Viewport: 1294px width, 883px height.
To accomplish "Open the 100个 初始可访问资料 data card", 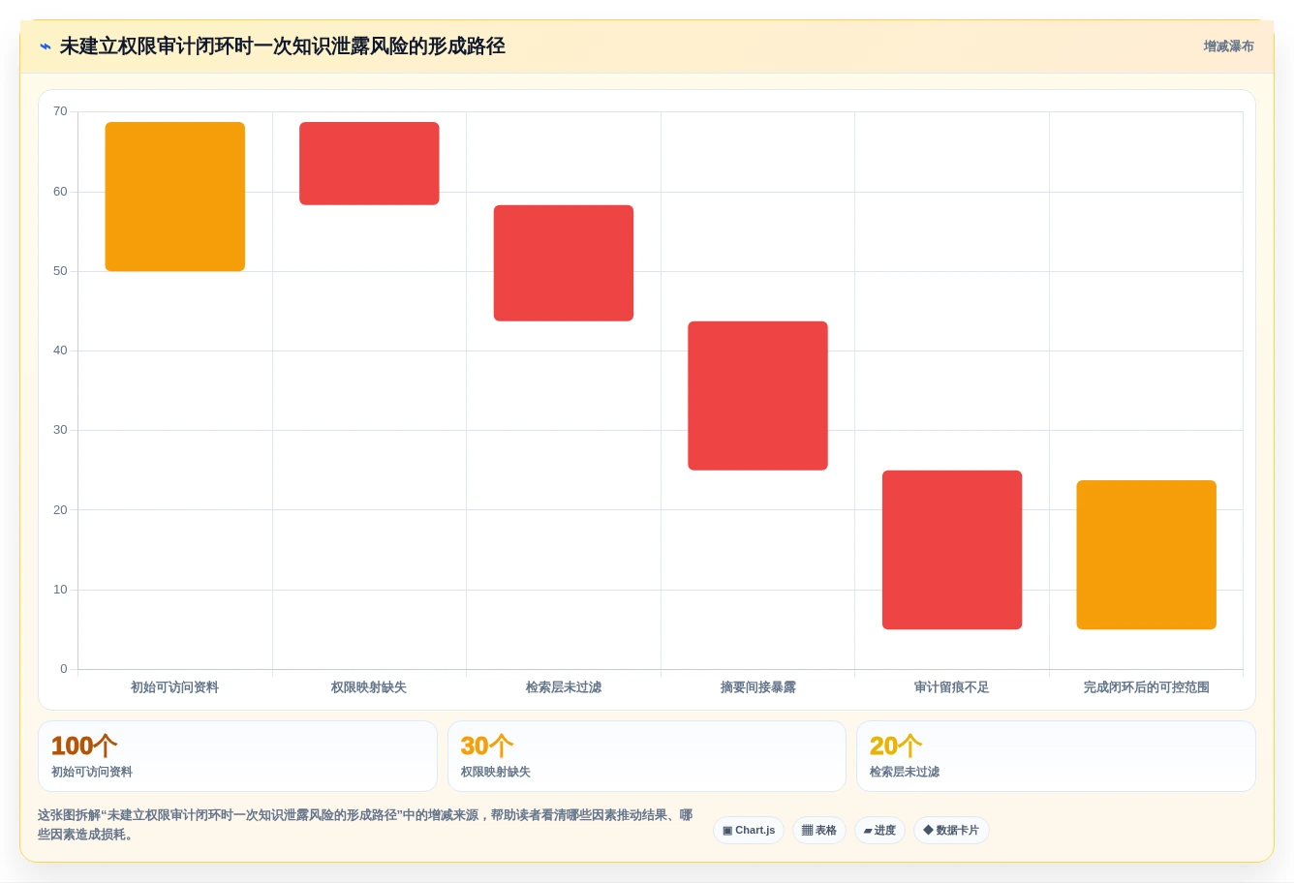I will (x=237, y=756).
